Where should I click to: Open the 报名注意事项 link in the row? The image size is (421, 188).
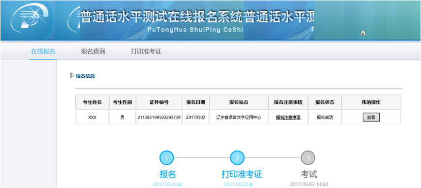coord(288,117)
